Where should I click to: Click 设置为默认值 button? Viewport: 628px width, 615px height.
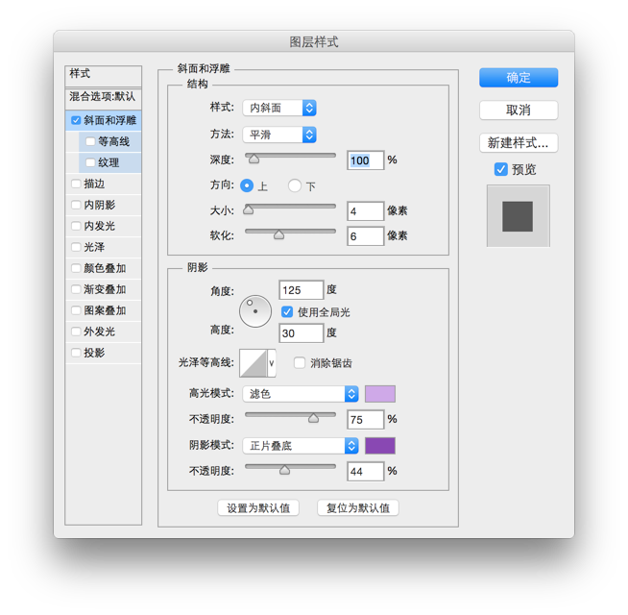tap(258, 508)
